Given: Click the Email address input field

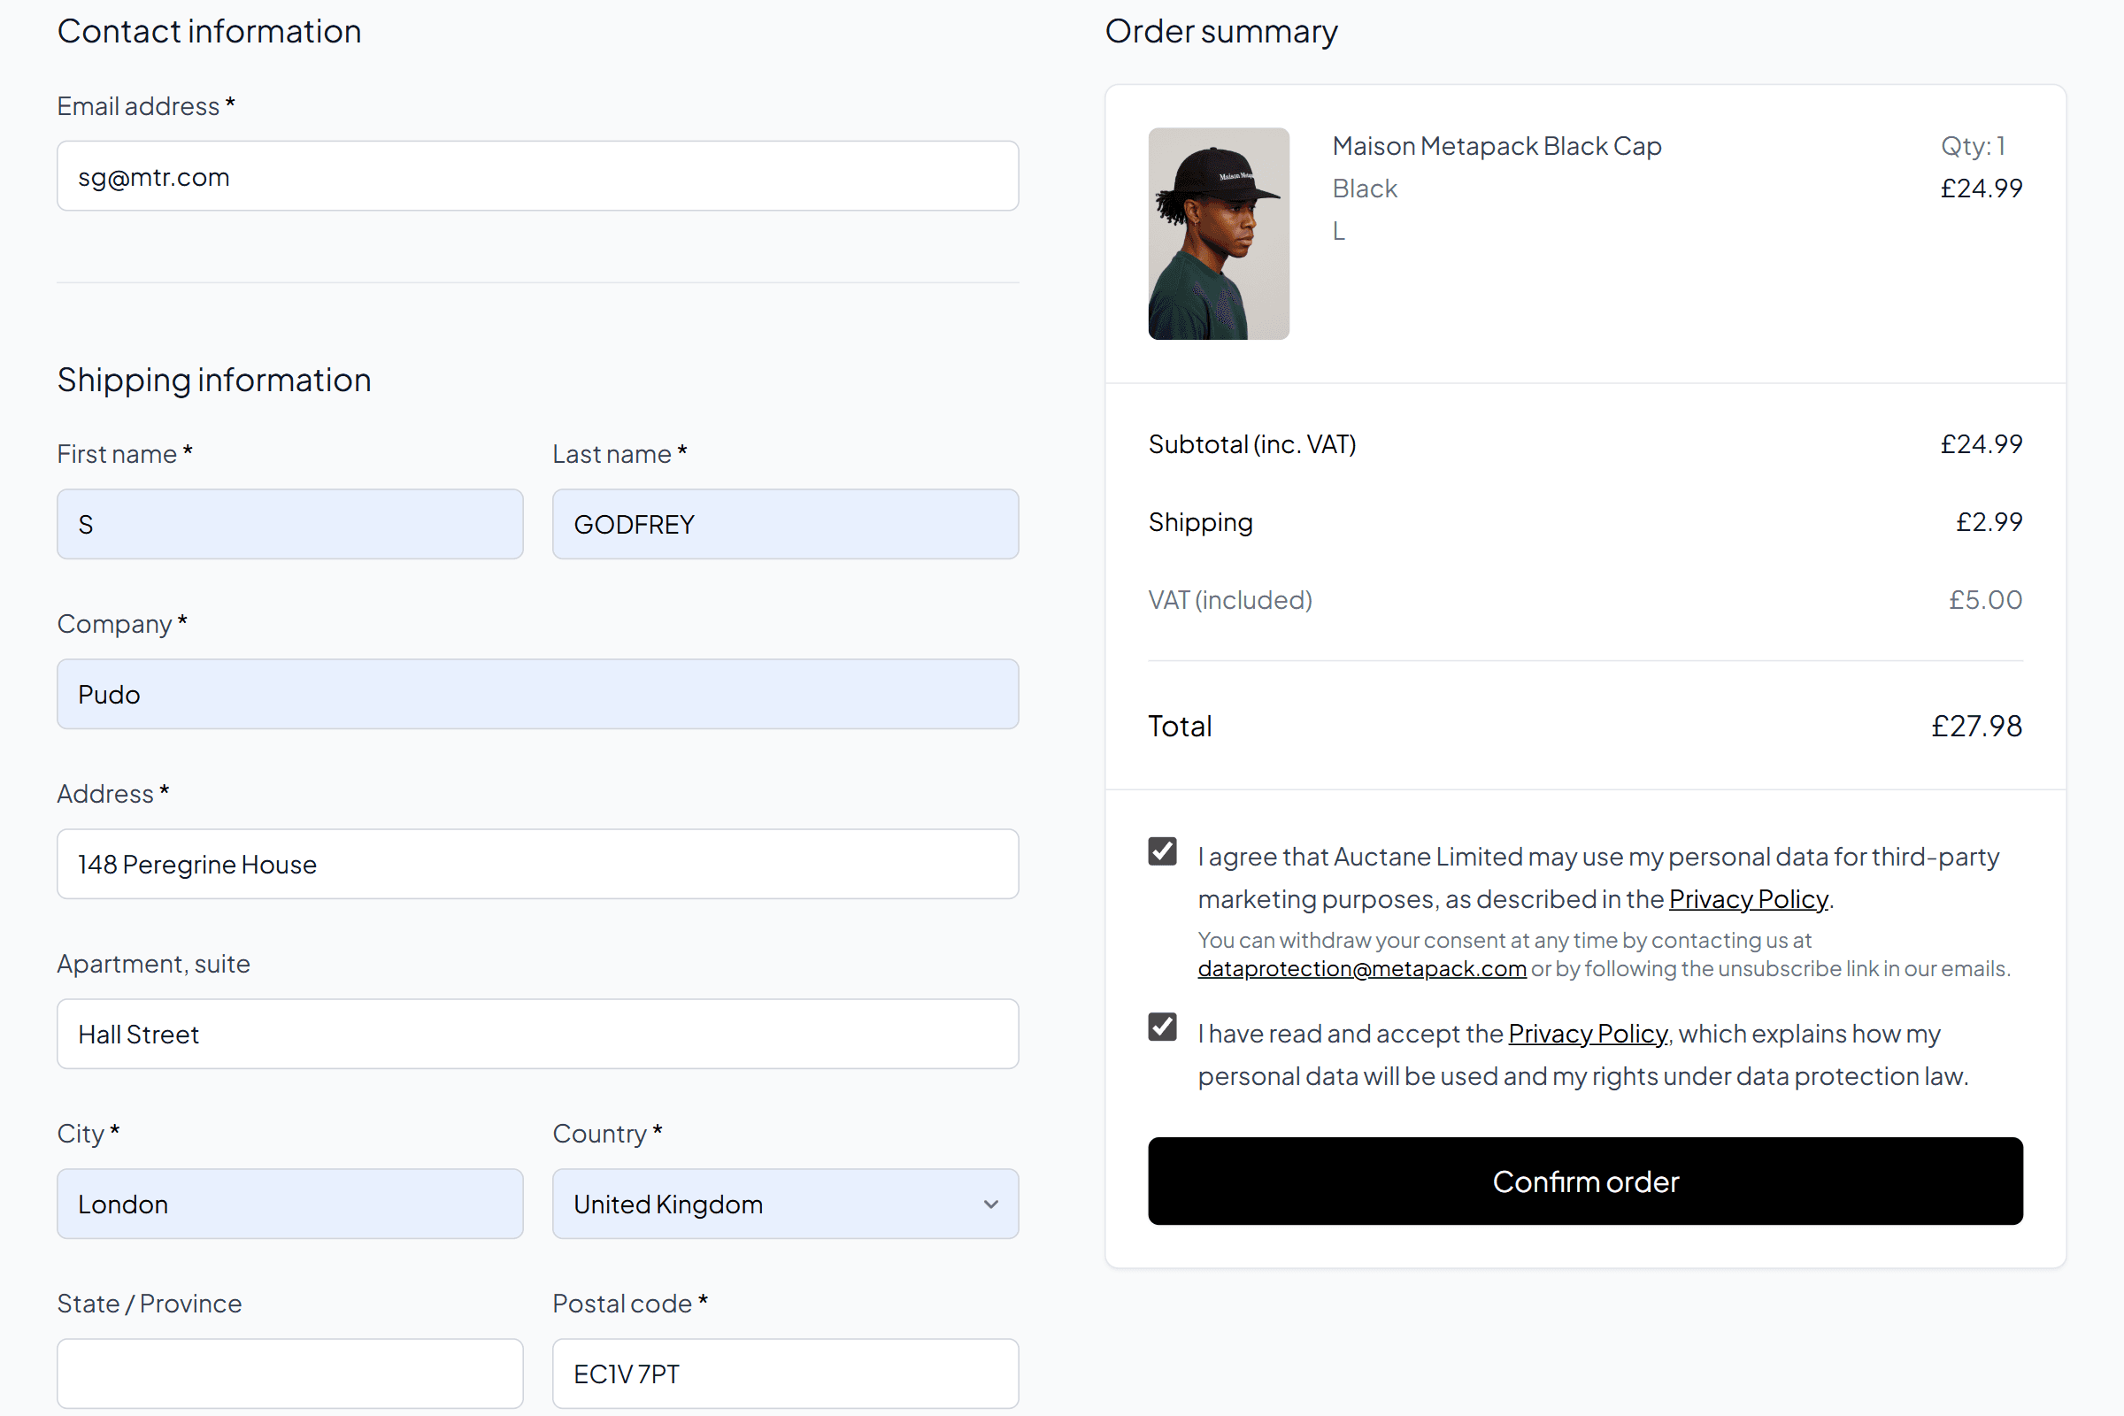Looking at the screenshot, I should click(537, 176).
